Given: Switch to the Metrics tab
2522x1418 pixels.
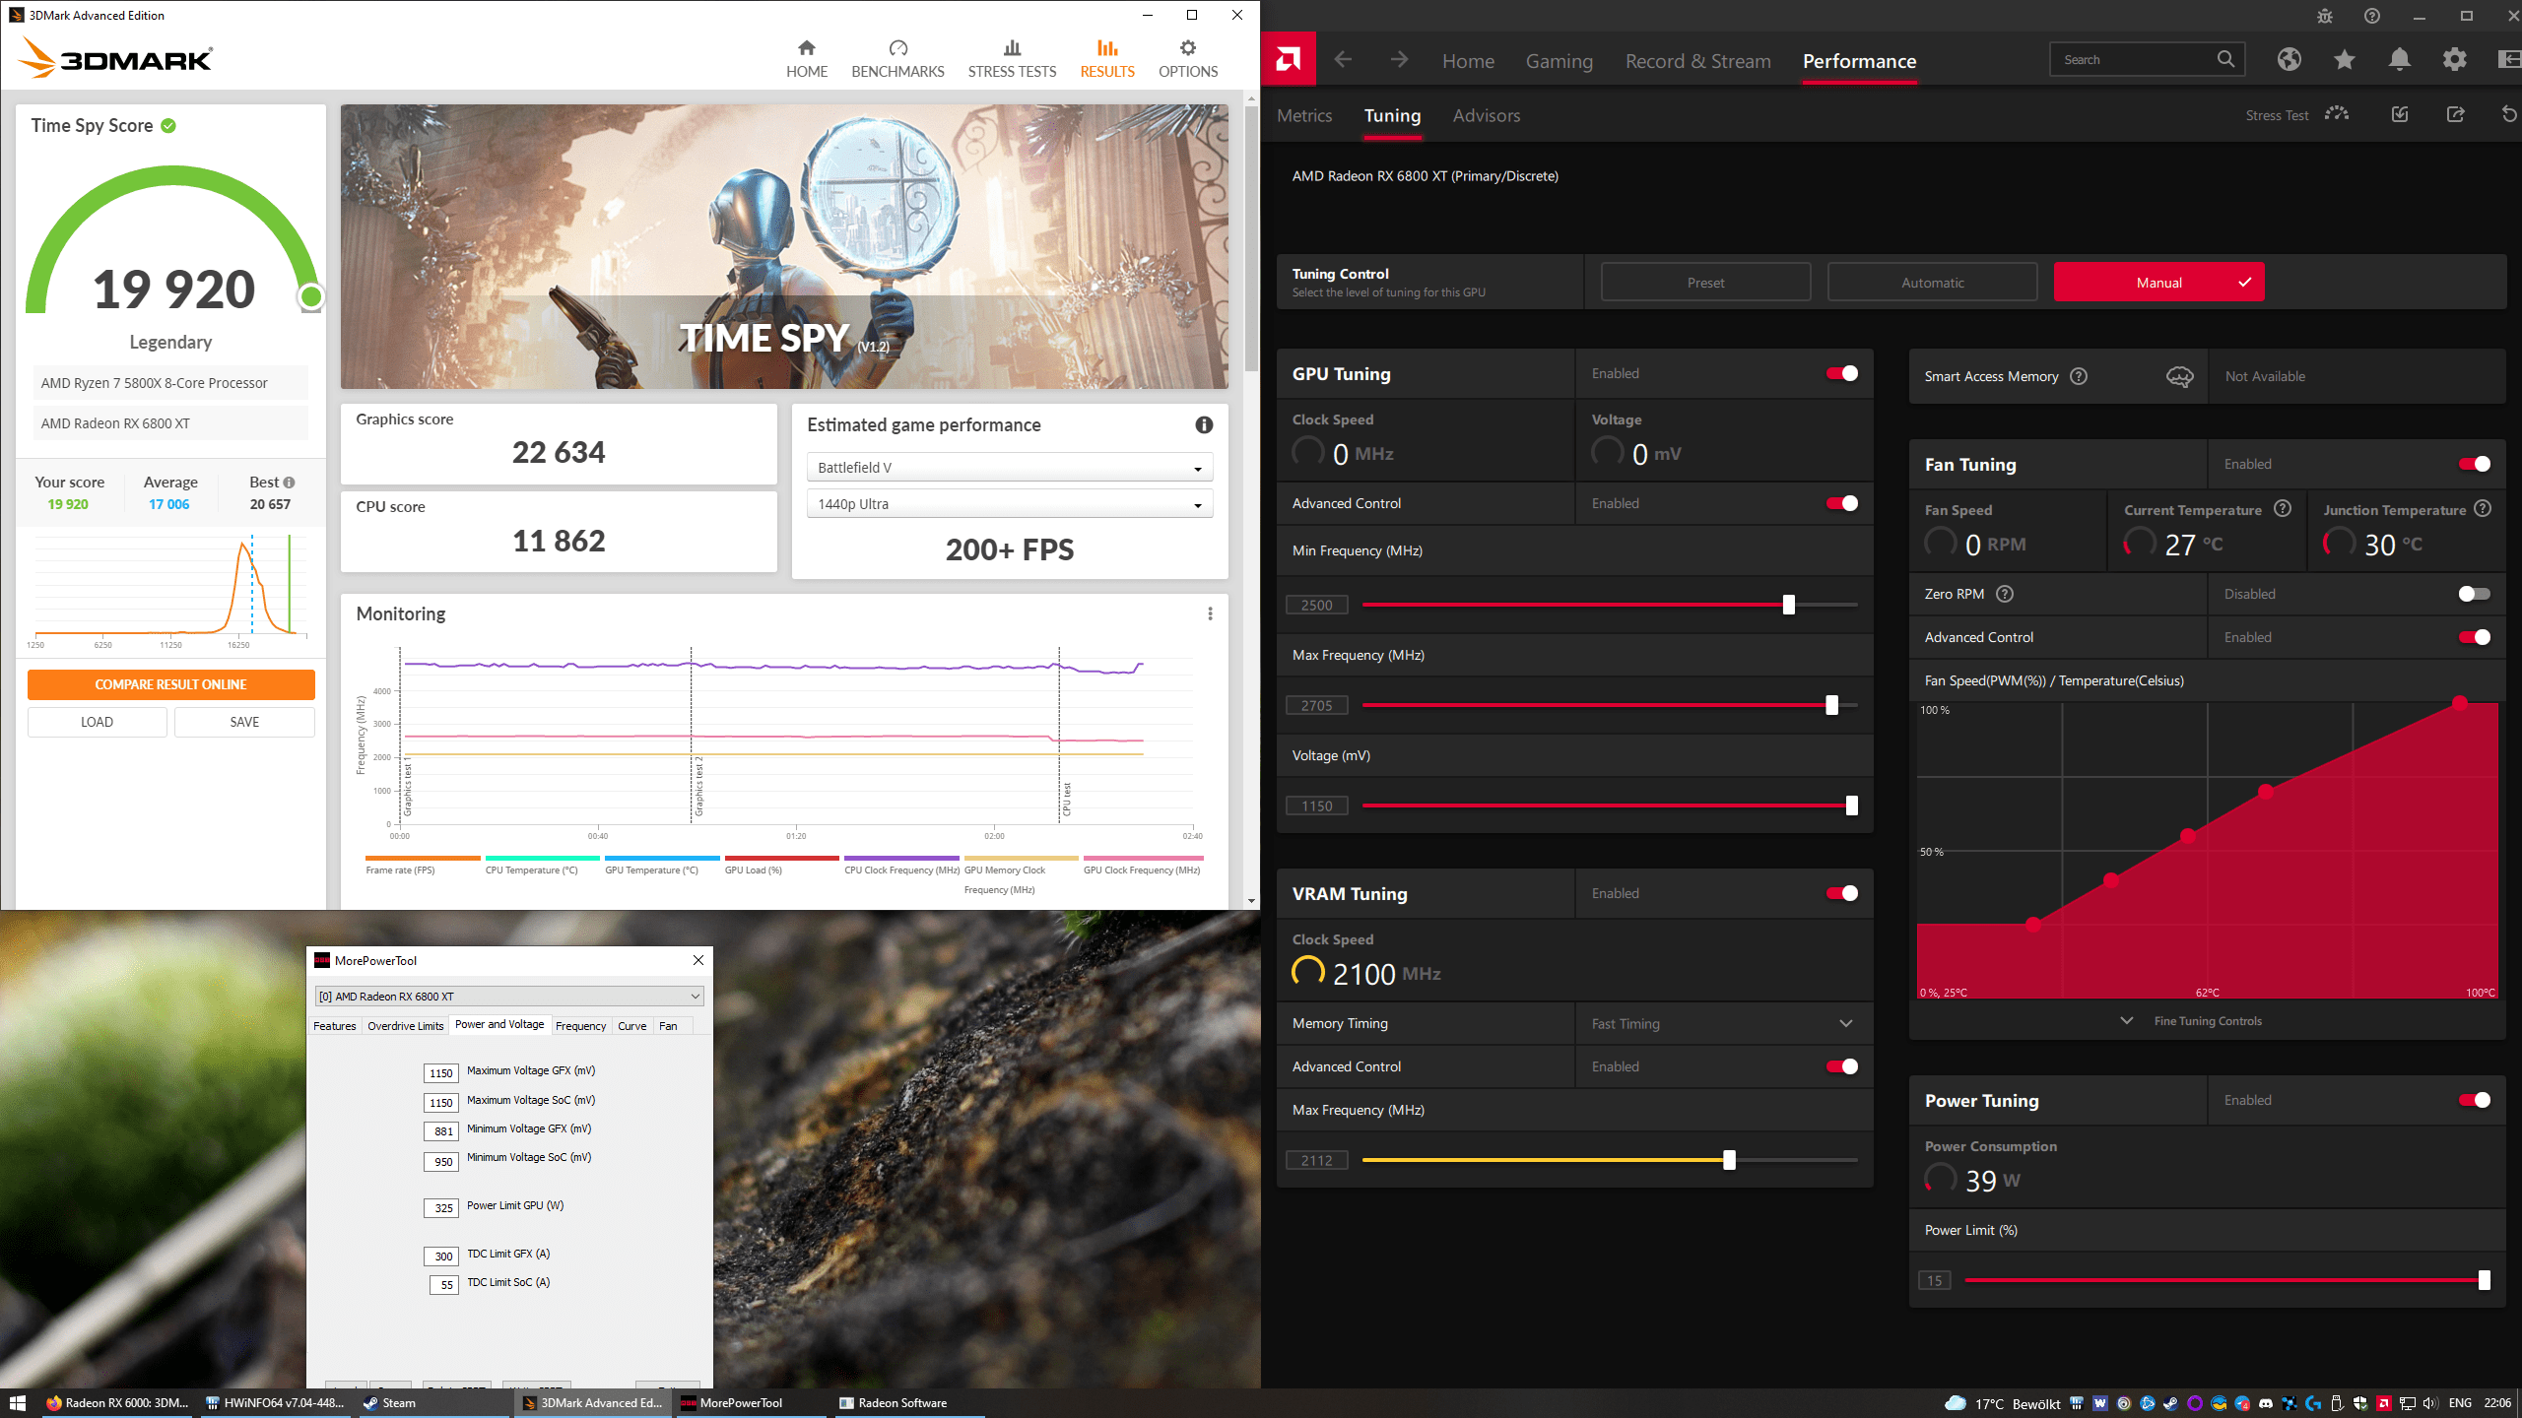Looking at the screenshot, I should 1304,115.
